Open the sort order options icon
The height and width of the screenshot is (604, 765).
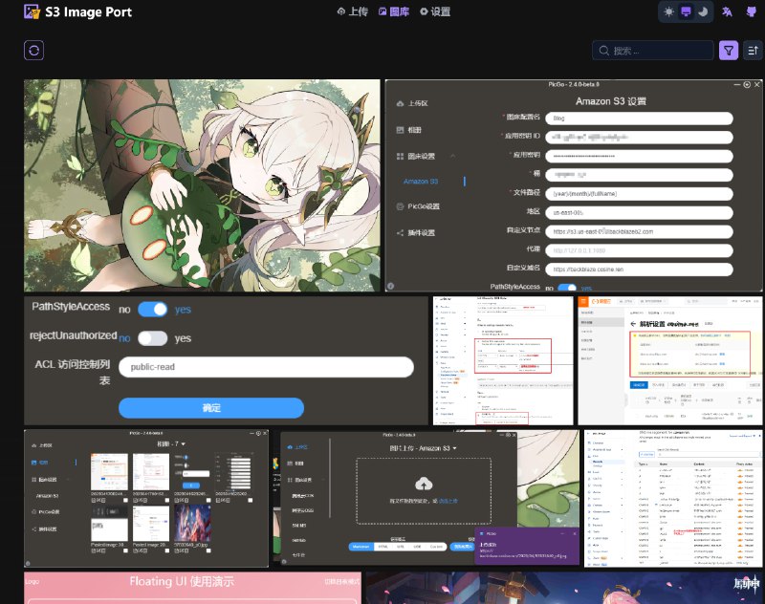pyautogui.click(x=753, y=51)
